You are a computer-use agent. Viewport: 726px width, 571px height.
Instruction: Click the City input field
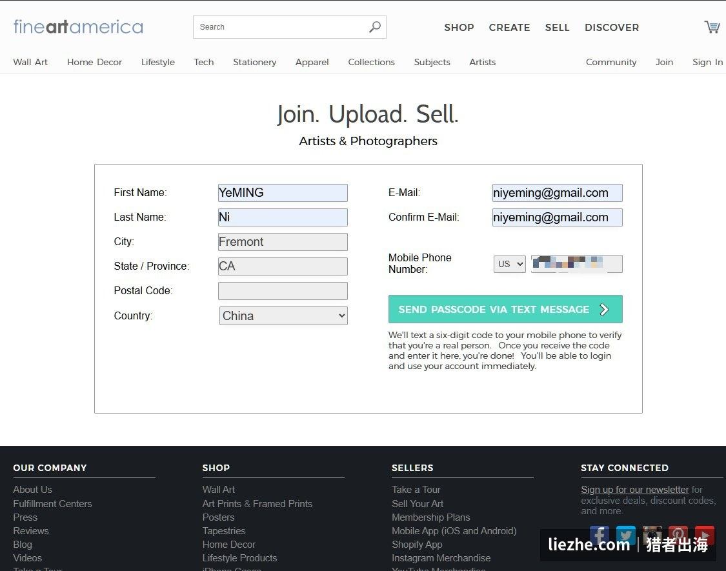point(283,242)
